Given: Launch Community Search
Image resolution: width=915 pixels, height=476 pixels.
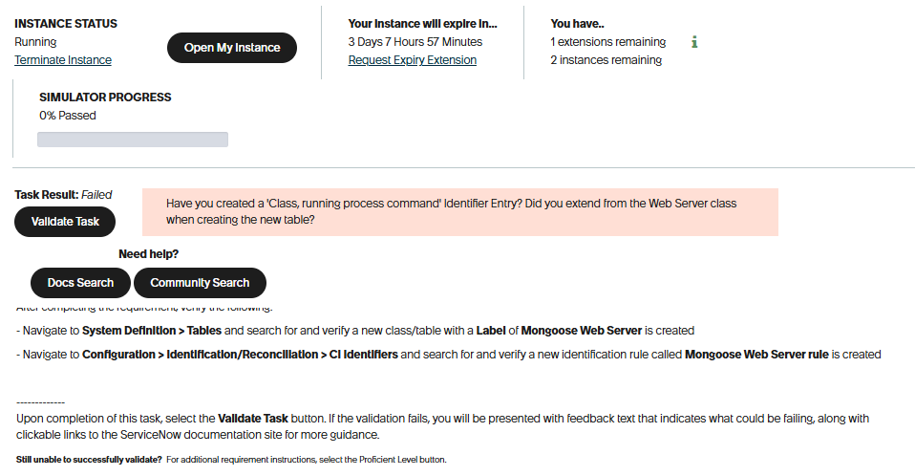Looking at the screenshot, I should click(200, 283).
